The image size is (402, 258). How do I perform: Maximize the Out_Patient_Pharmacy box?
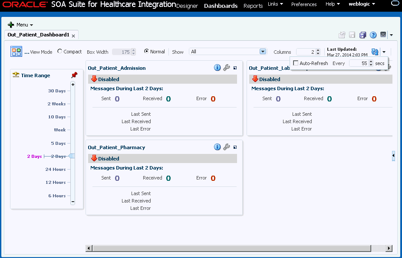click(x=235, y=147)
